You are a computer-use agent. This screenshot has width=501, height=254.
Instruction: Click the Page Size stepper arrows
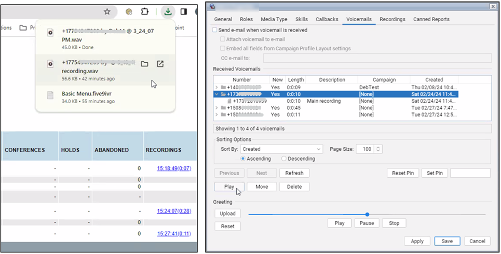378,149
